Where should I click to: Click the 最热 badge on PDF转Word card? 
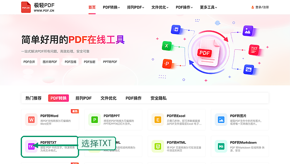point(75,111)
